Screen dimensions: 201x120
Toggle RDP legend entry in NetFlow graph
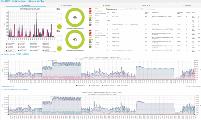46,45
